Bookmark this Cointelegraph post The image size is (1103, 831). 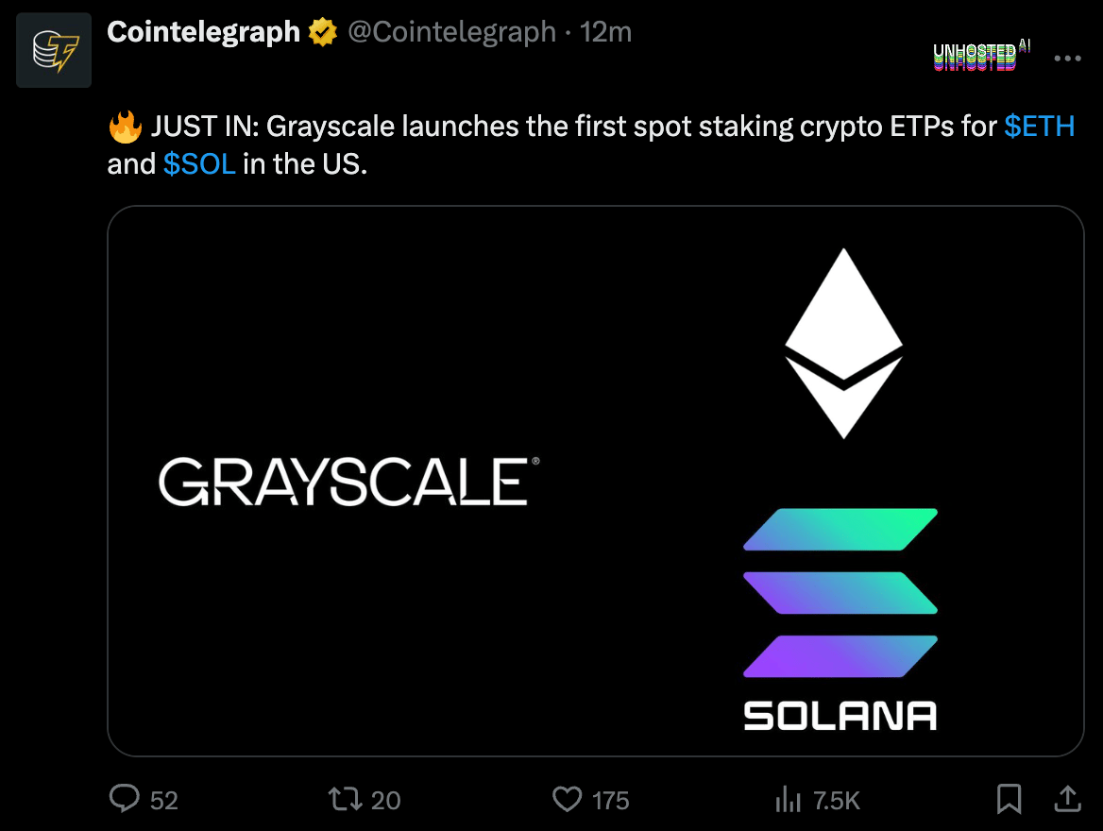point(1009,800)
